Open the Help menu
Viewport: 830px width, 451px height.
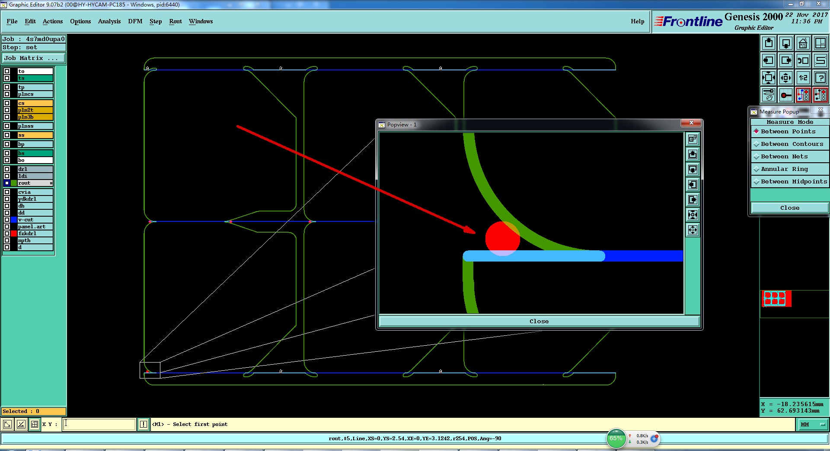[637, 21]
